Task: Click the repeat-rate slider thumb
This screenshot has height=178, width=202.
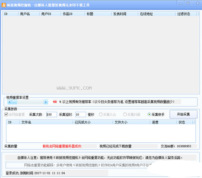Action: coord(14,102)
